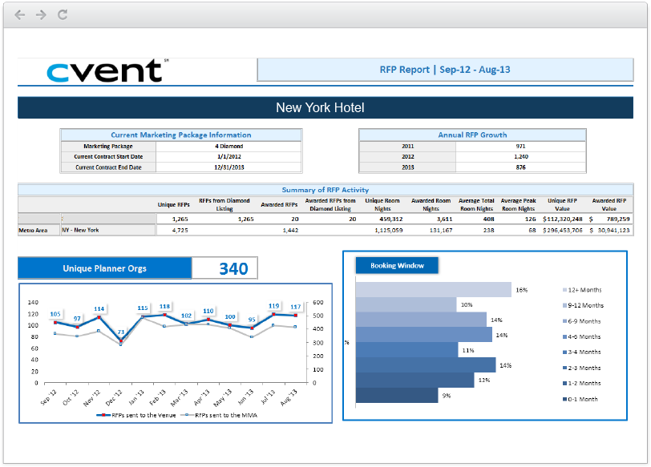Image resolution: width=651 pixels, height=467 pixels.
Task: Click the 9% bar in Booking Window chart
Action: click(396, 395)
